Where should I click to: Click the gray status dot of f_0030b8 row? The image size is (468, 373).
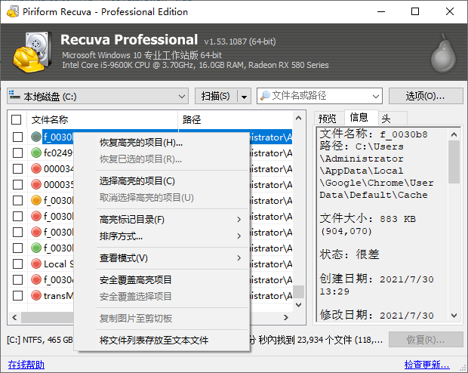(x=36, y=137)
